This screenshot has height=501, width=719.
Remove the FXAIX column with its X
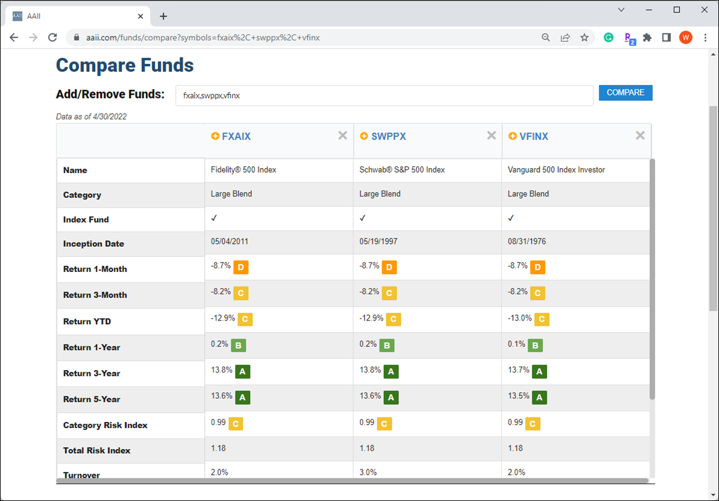coord(343,136)
